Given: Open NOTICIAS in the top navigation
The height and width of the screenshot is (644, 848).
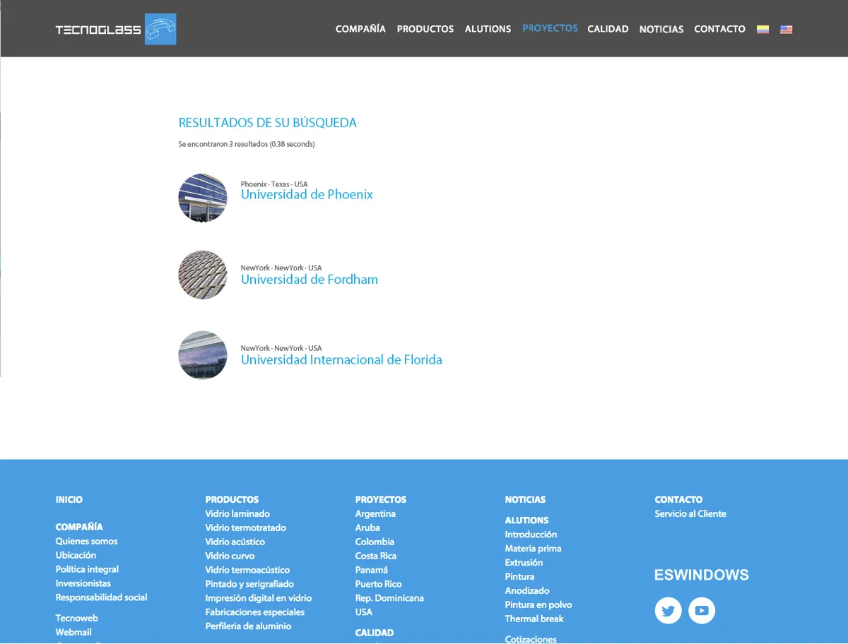Looking at the screenshot, I should click(x=661, y=29).
